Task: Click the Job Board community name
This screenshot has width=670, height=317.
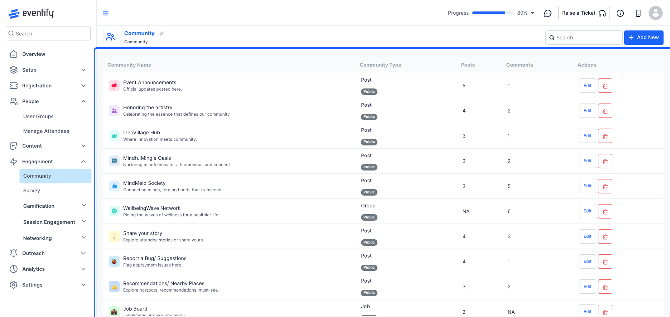Action: 135,309
